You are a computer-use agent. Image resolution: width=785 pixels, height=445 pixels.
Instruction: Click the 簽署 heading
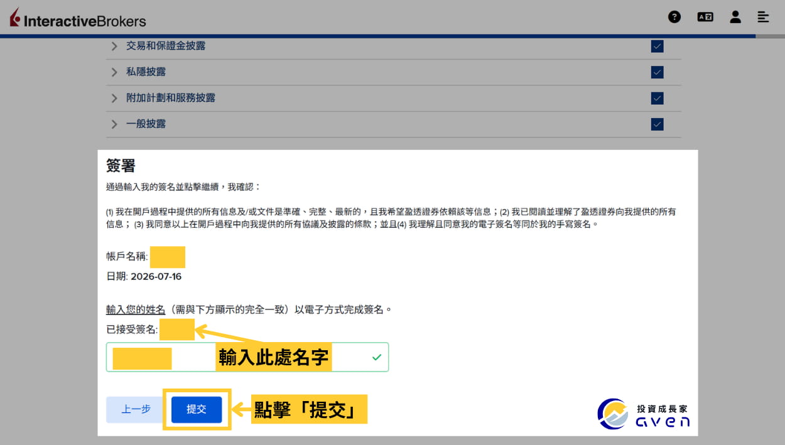(121, 166)
